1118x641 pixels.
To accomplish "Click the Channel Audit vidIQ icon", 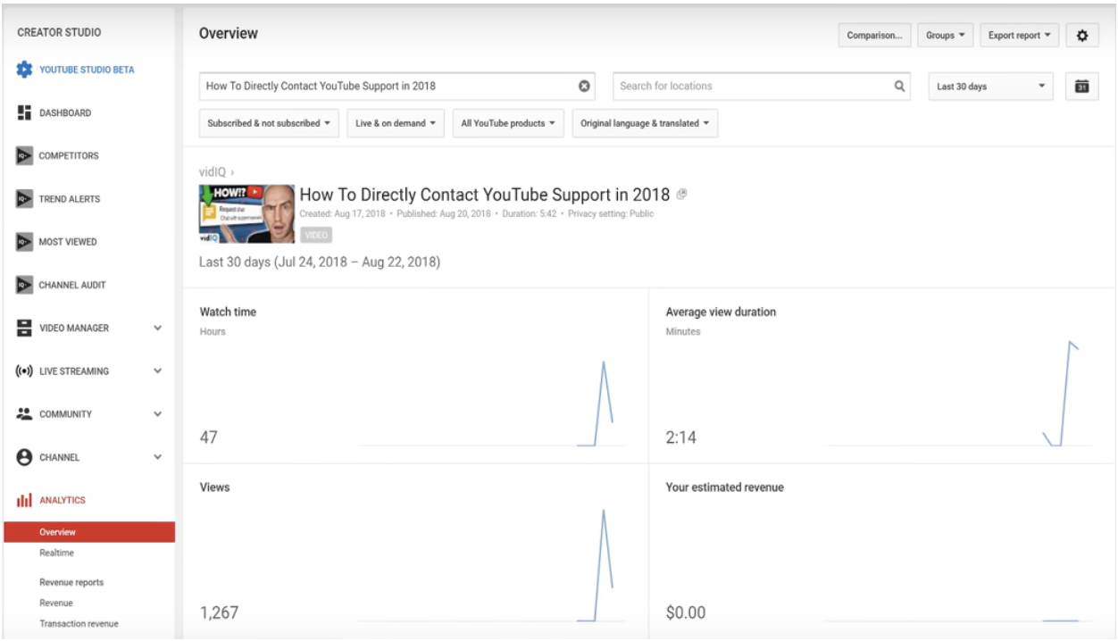I will pyautogui.click(x=25, y=286).
